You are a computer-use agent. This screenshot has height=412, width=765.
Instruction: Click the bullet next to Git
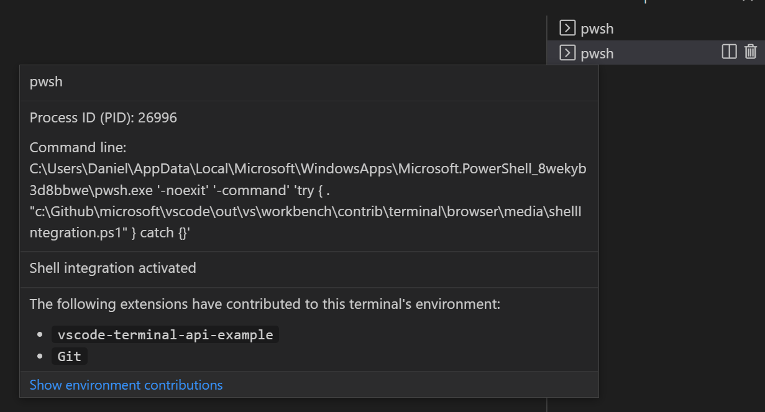[39, 355]
